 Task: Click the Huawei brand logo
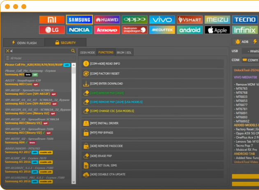pos(106,19)
